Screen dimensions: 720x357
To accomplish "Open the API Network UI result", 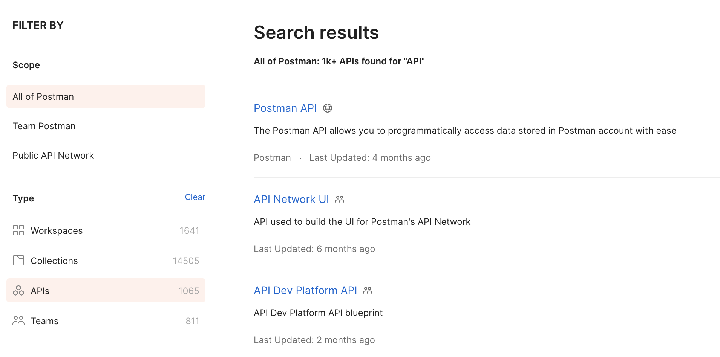I will (291, 199).
